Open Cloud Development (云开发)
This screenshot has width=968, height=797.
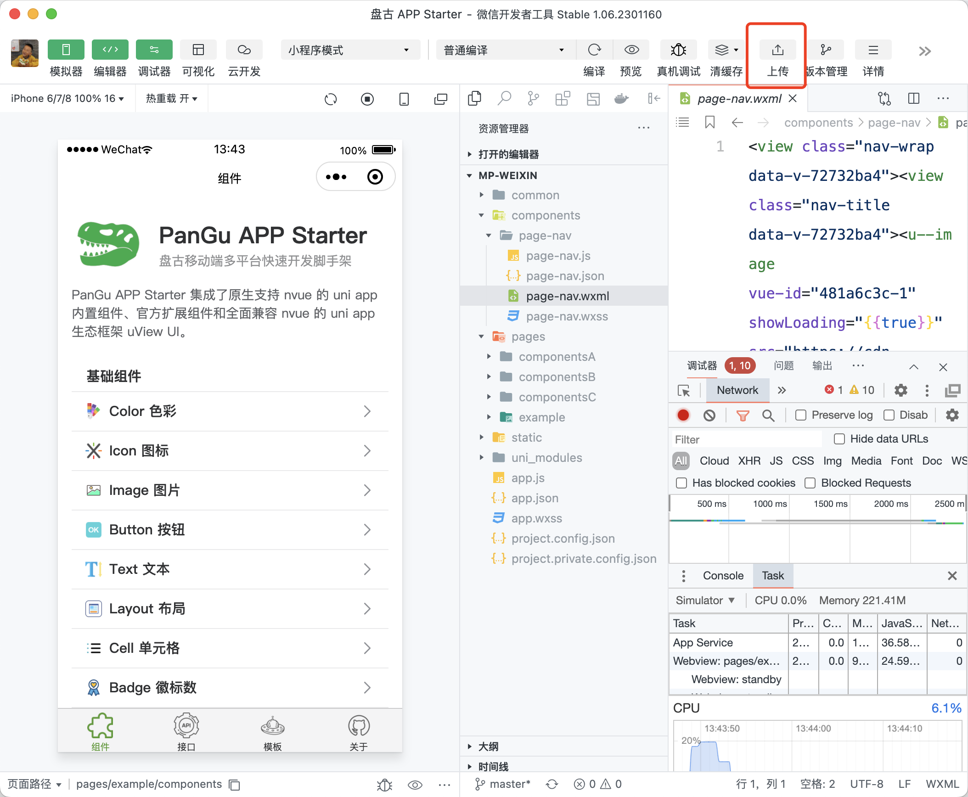[244, 50]
